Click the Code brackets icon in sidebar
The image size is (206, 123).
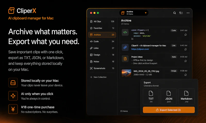pos(91,42)
